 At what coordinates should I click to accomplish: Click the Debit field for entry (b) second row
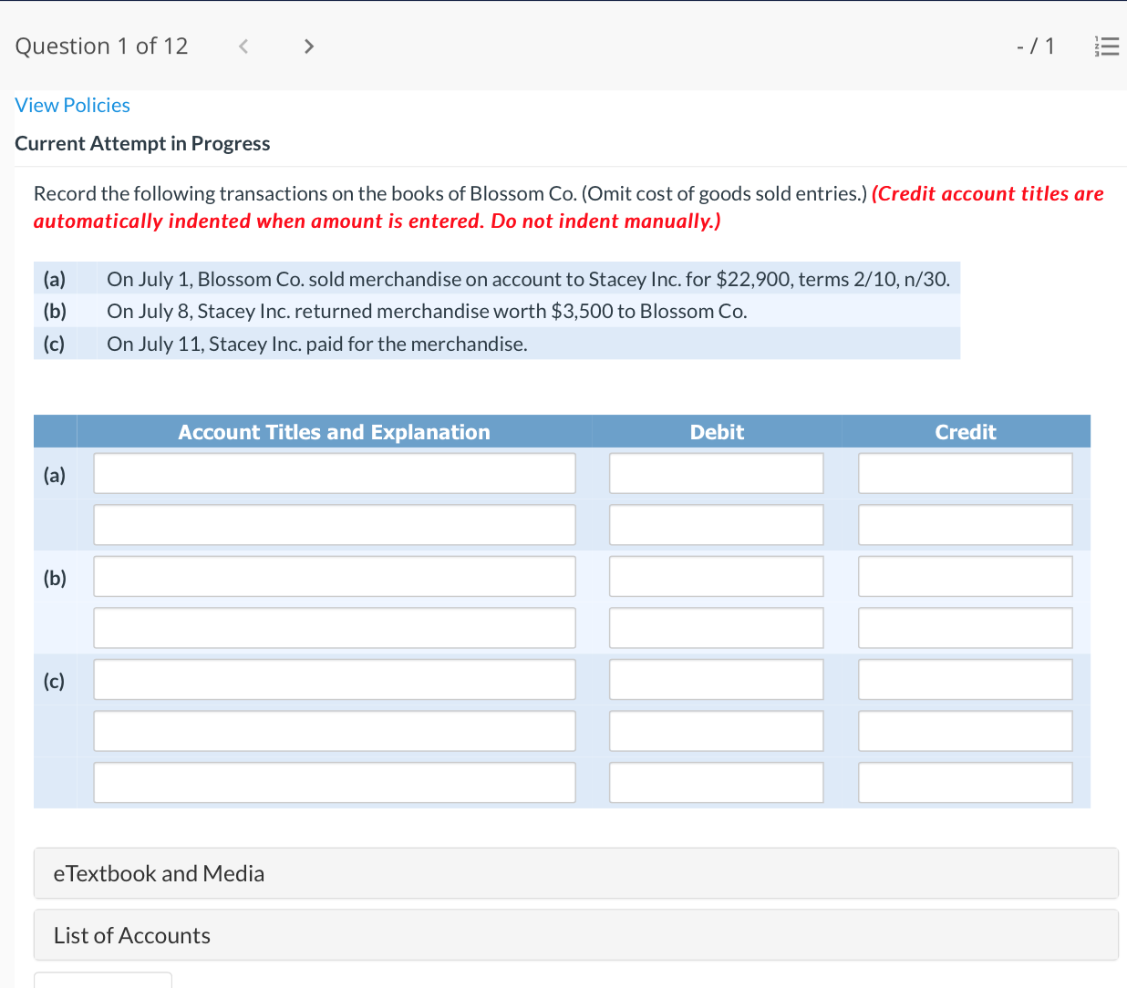[716, 627]
